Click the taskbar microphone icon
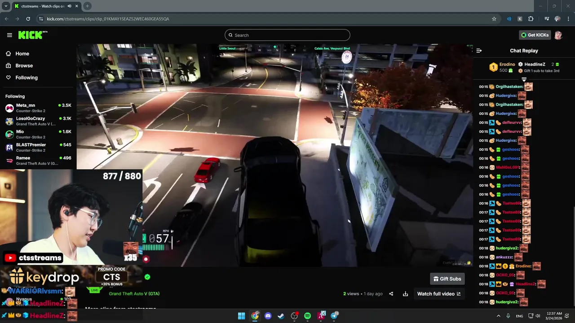 tap(509, 316)
